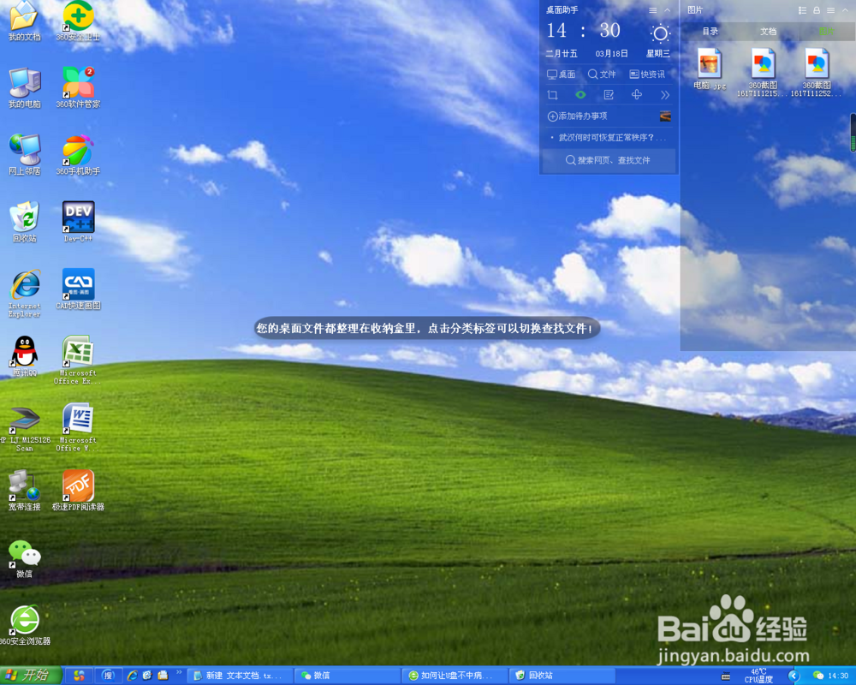Screen dimensions: 856x685
Task: Select the 360截图 1617111215 file
Action: pyautogui.click(x=763, y=73)
